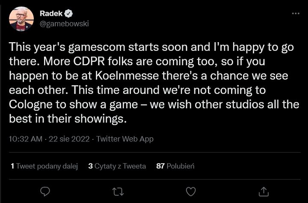The width and height of the screenshot is (308, 203).
Task: Share the tweet via the upload arrow icon
Action: 264,191
